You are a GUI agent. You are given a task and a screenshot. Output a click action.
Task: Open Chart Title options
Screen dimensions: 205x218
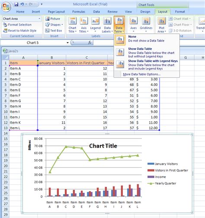pos(72,25)
